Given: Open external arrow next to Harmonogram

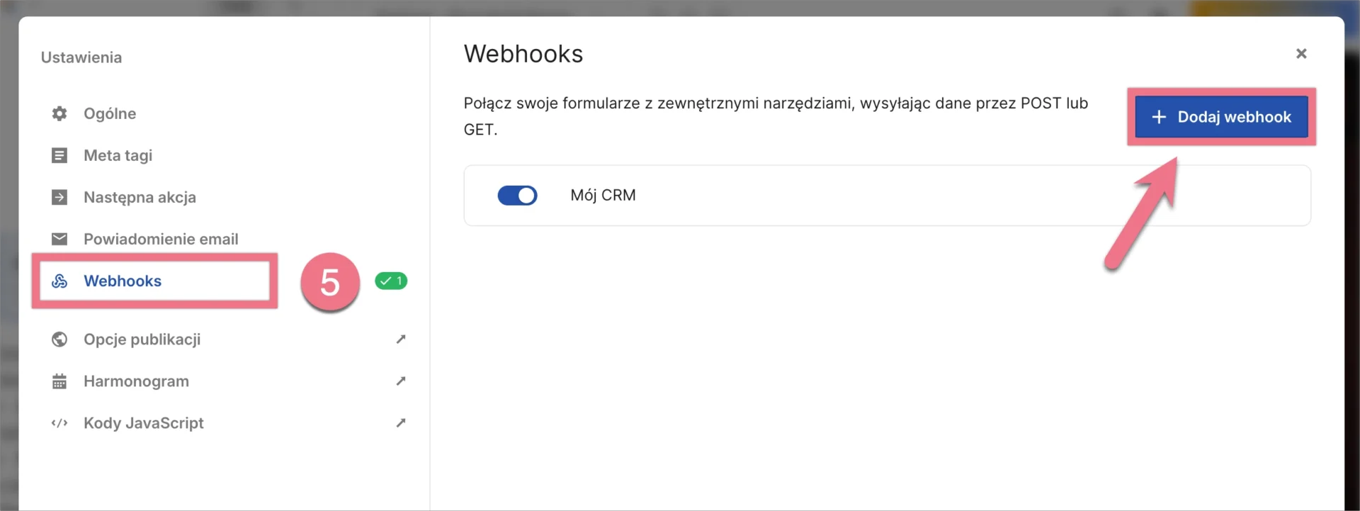Looking at the screenshot, I should (x=401, y=381).
